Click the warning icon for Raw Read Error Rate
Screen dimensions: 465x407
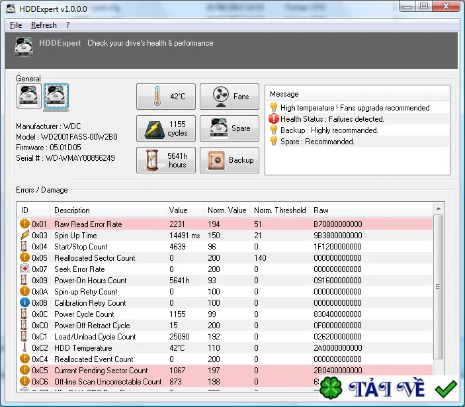24,224
